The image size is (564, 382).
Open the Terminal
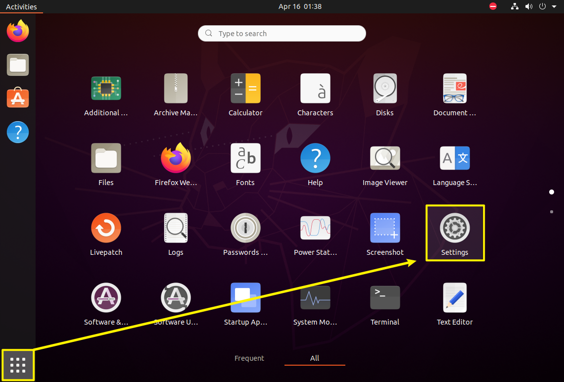point(385,304)
